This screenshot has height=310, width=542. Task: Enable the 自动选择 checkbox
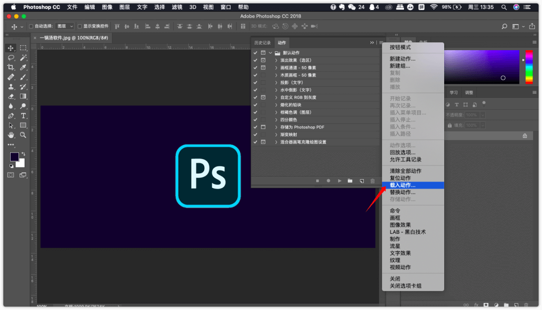tap(31, 26)
